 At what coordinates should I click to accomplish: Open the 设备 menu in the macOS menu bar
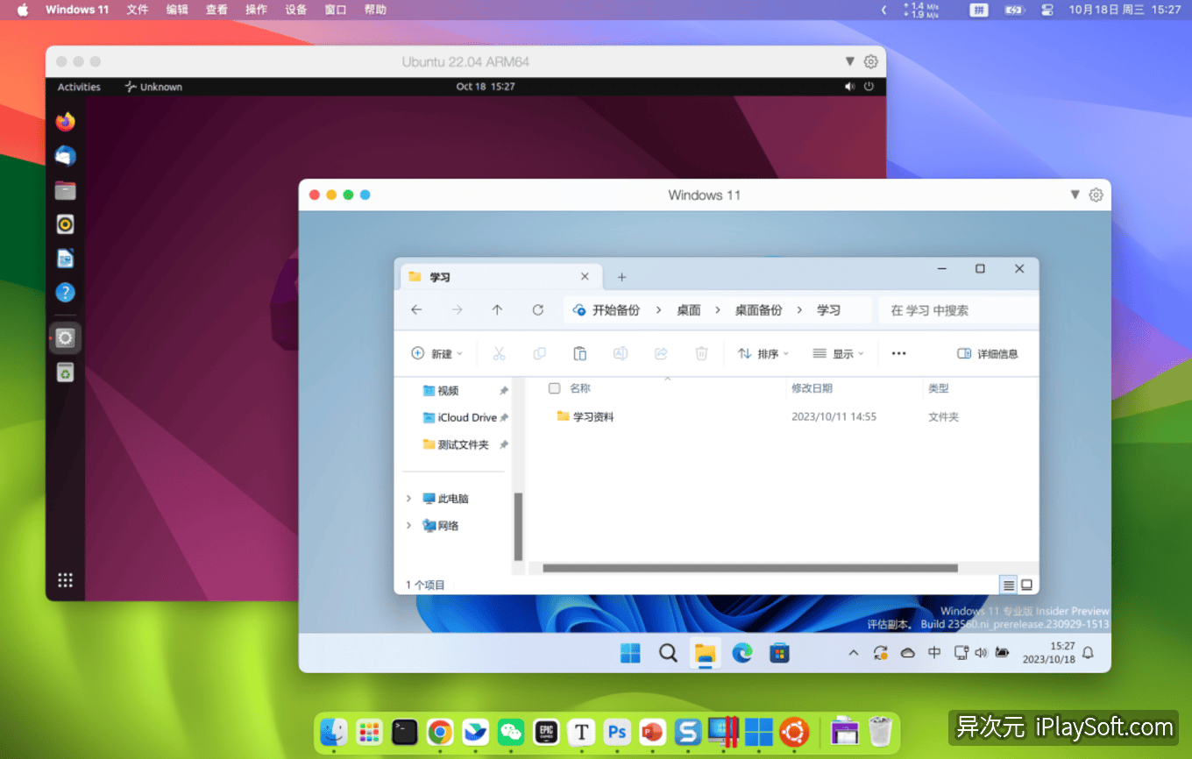pyautogui.click(x=295, y=10)
